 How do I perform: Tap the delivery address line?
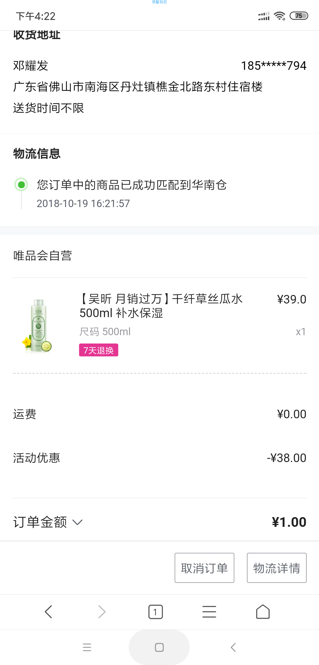coord(138,87)
